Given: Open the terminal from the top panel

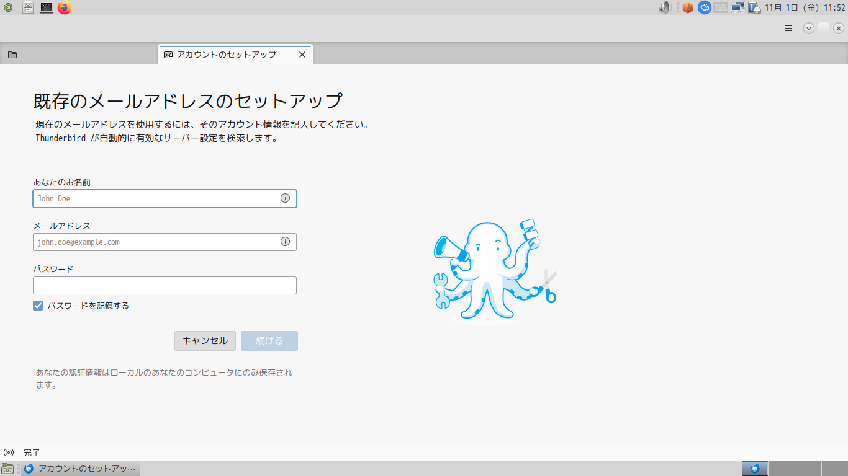Looking at the screenshot, I should coord(47,7).
